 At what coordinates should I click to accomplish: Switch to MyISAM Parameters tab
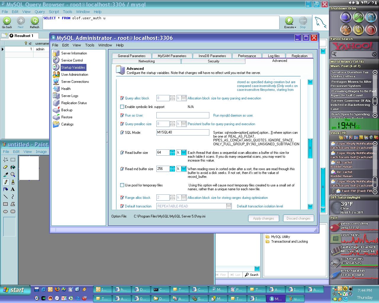coord(172,56)
